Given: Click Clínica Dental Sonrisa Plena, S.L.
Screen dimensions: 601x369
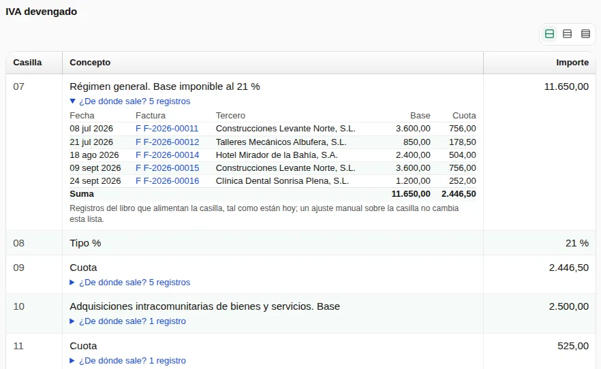Looking at the screenshot, I should coord(282,181).
